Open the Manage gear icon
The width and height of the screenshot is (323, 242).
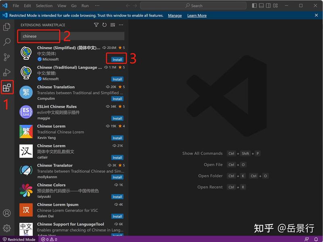point(7,228)
